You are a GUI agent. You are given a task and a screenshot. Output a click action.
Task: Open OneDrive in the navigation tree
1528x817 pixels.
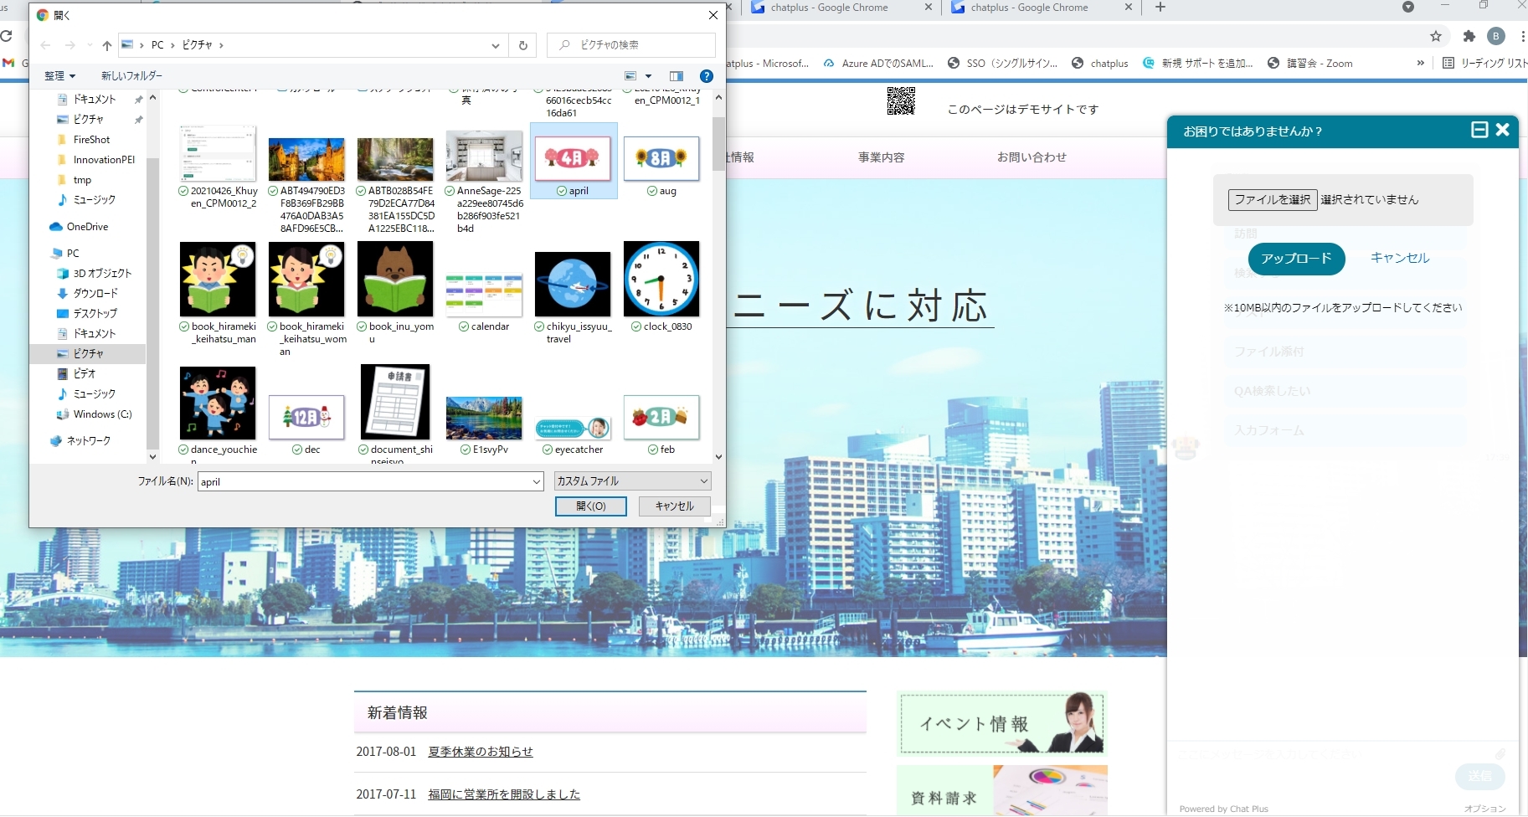point(87,227)
